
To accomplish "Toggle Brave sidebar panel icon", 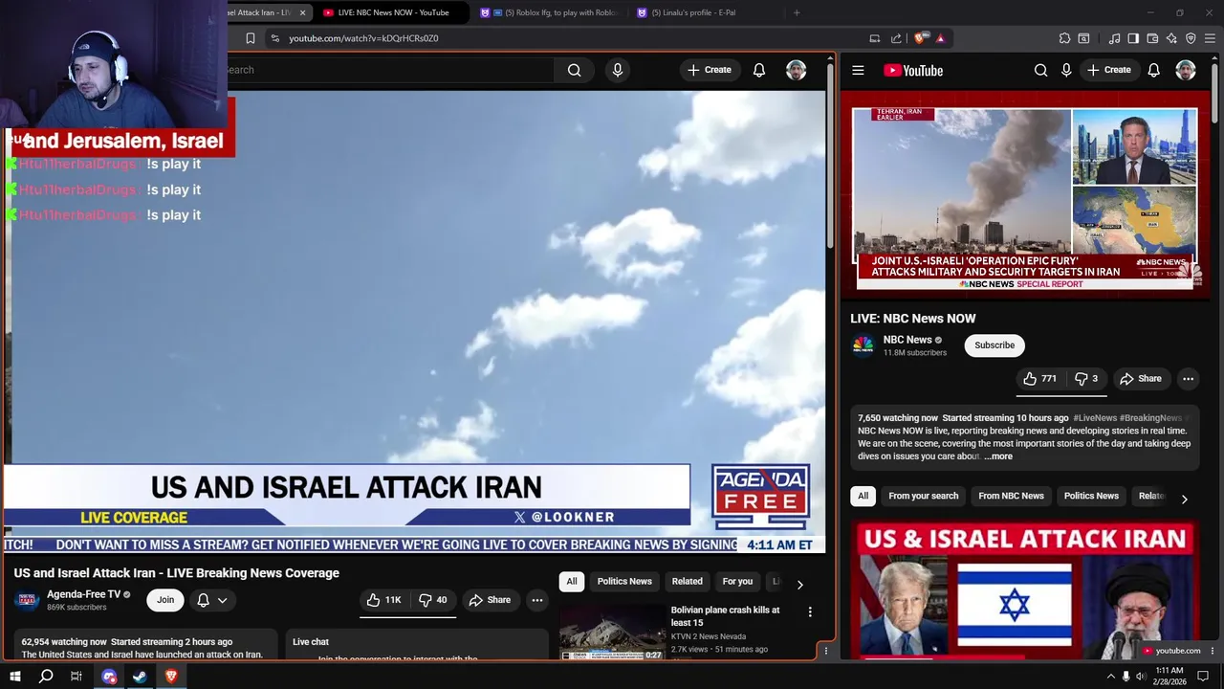I will [x=1133, y=38].
